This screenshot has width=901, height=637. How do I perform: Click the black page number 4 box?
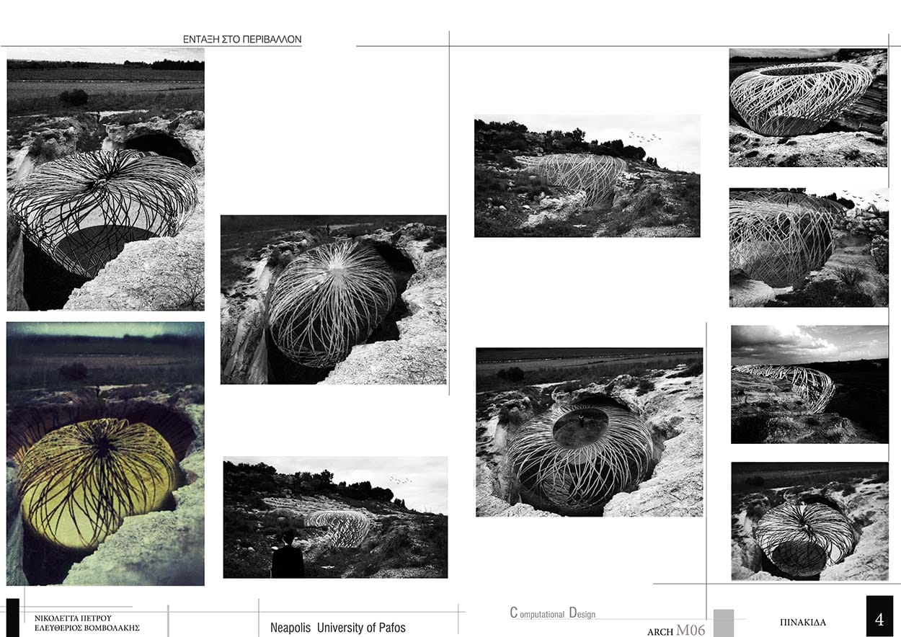(879, 616)
